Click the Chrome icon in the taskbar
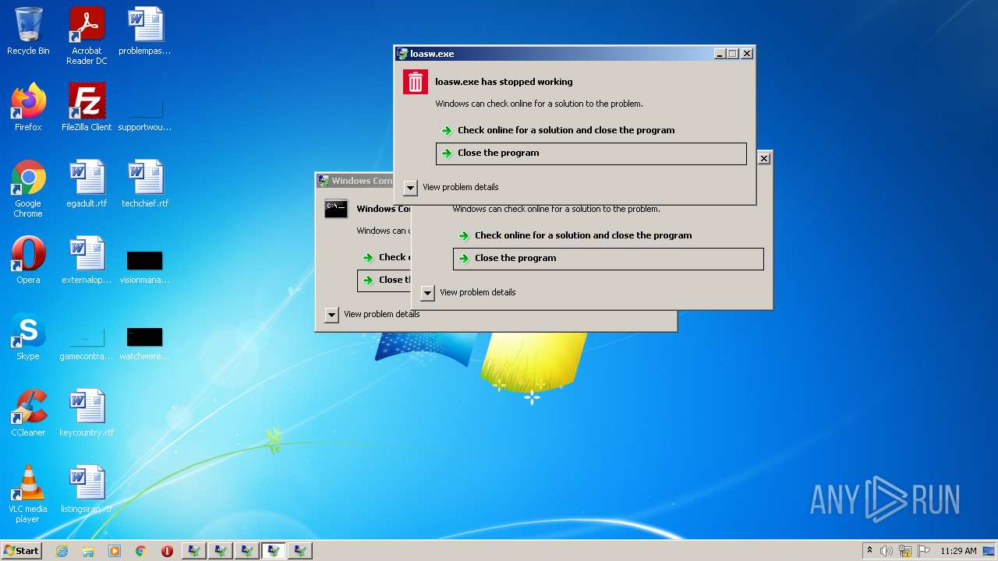 pos(140,551)
